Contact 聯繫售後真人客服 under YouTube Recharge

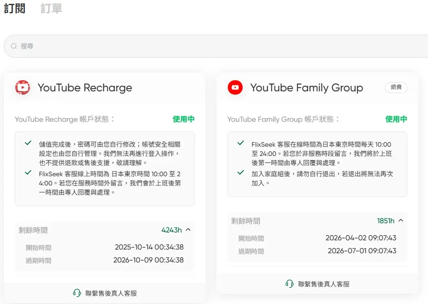tap(105, 293)
